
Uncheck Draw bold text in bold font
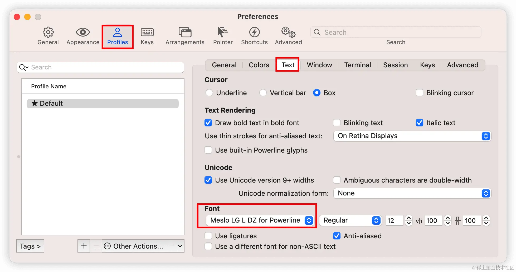208,123
